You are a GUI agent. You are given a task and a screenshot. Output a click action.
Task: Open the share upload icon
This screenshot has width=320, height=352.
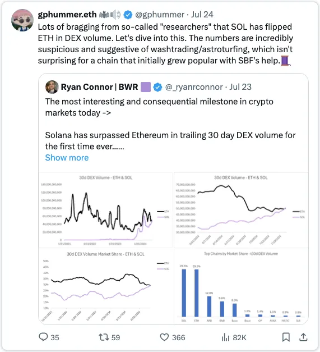(303, 337)
